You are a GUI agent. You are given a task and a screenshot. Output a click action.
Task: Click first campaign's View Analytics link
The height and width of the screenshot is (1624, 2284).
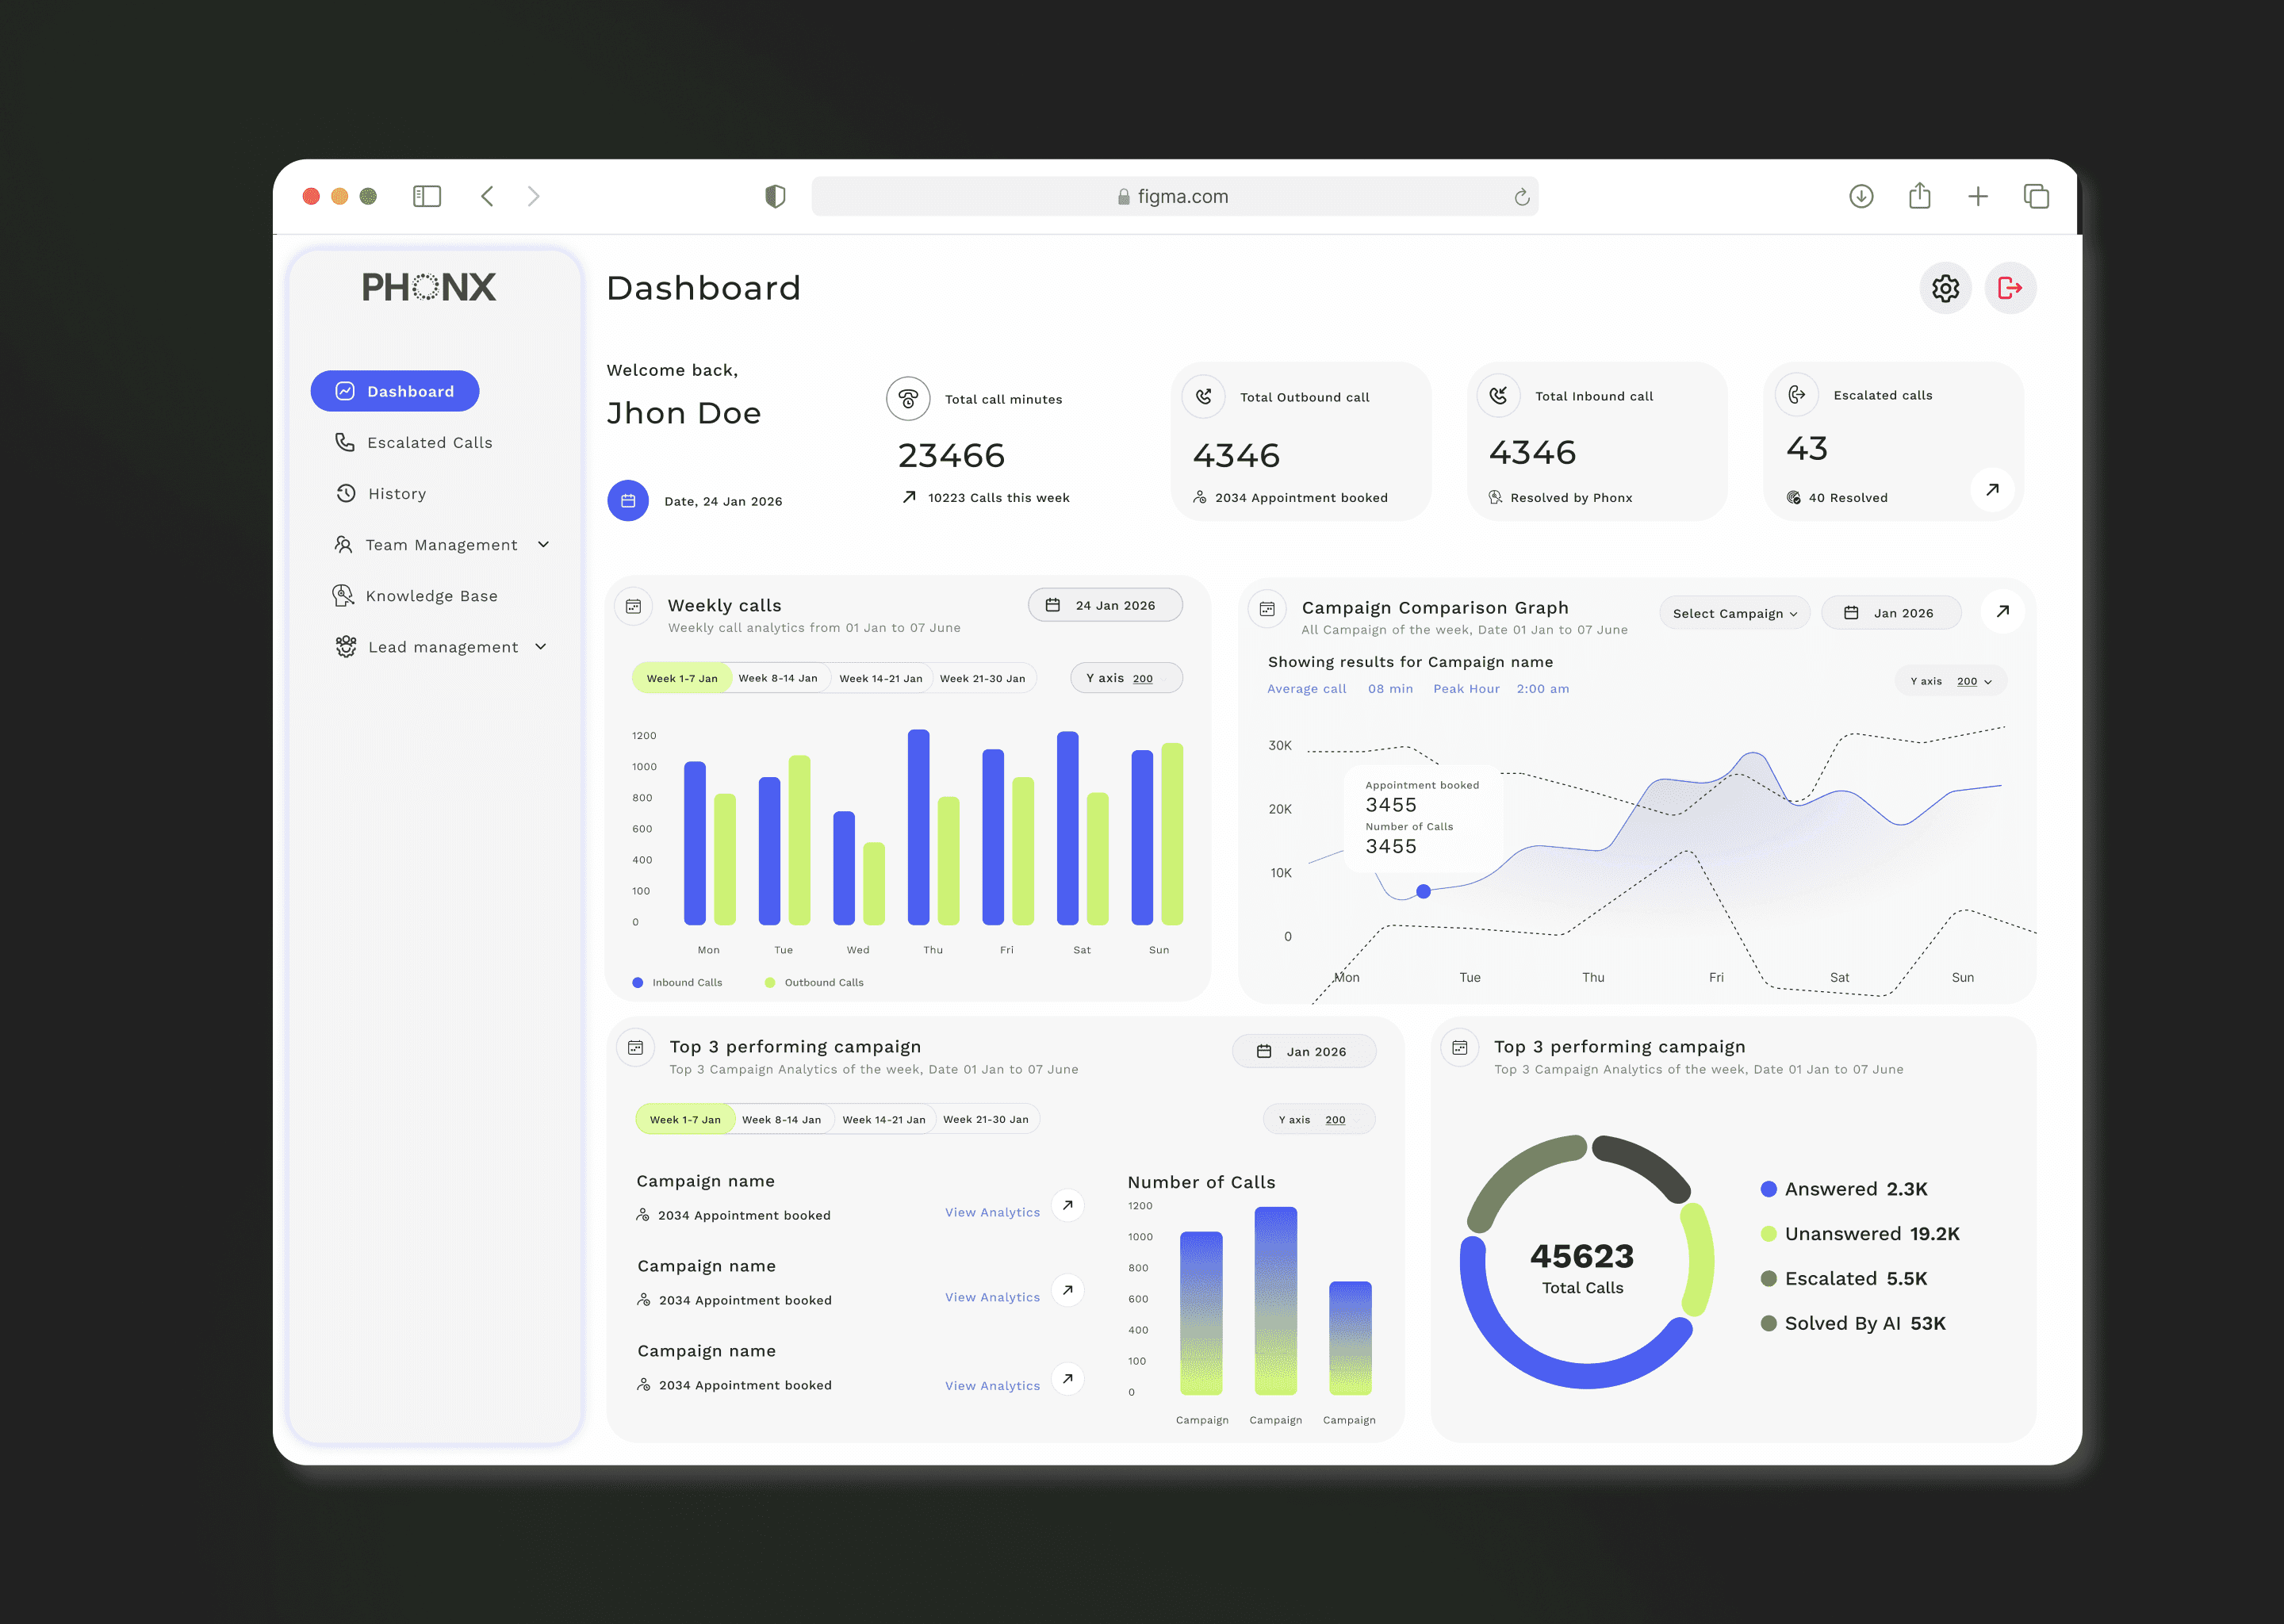pos(992,1212)
